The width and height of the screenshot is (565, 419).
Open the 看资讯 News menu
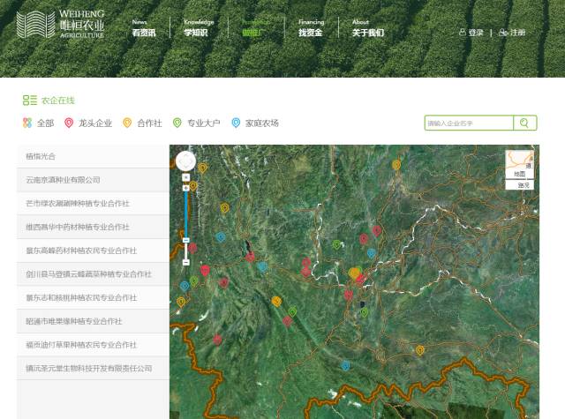tap(144, 28)
